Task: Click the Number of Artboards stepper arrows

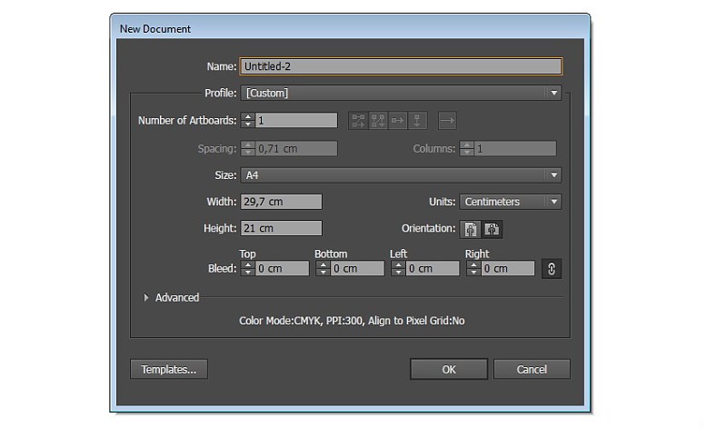Action: (247, 120)
